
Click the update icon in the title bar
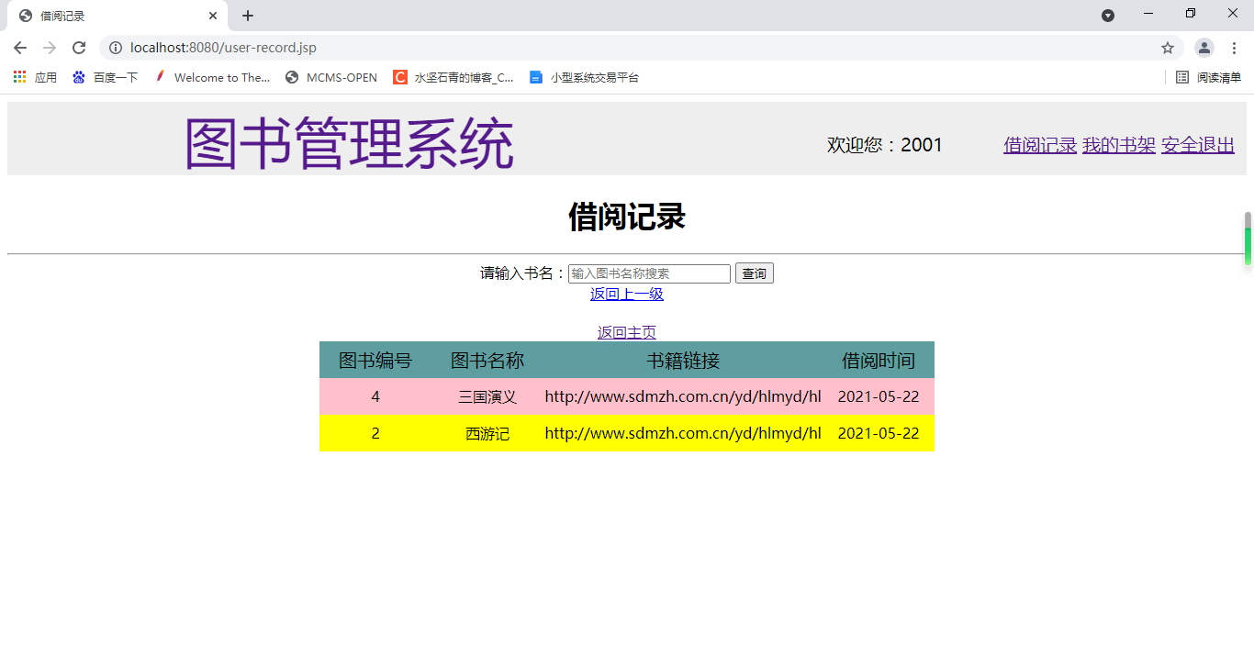(1108, 13)
